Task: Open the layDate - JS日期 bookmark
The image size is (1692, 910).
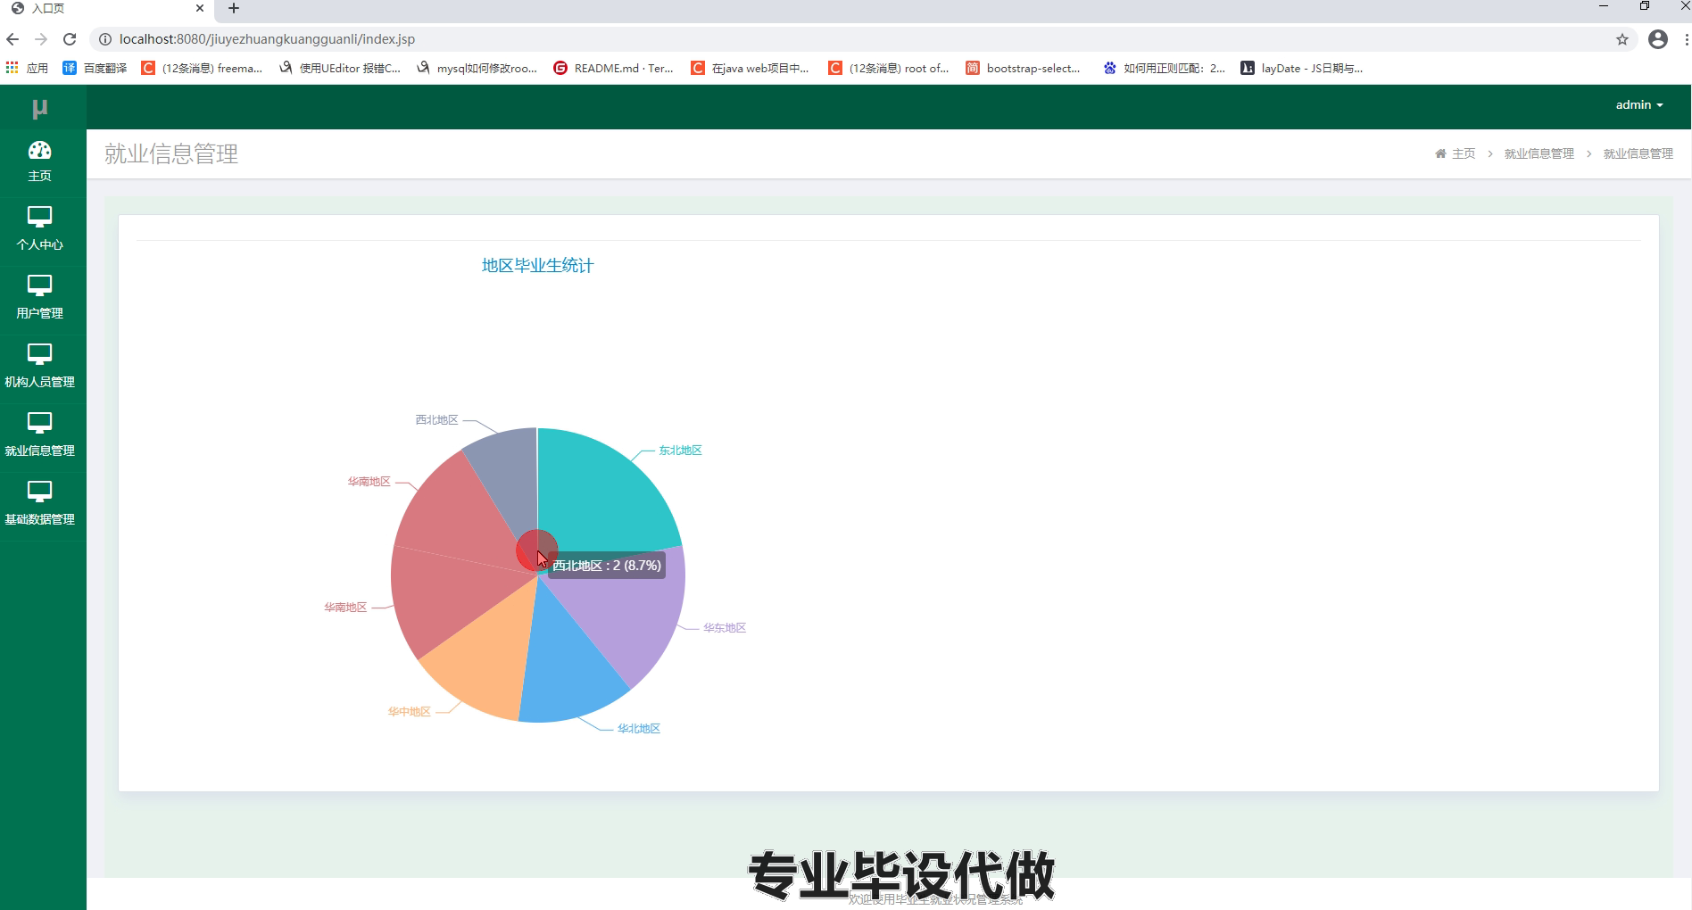Action: [1302, 68]
